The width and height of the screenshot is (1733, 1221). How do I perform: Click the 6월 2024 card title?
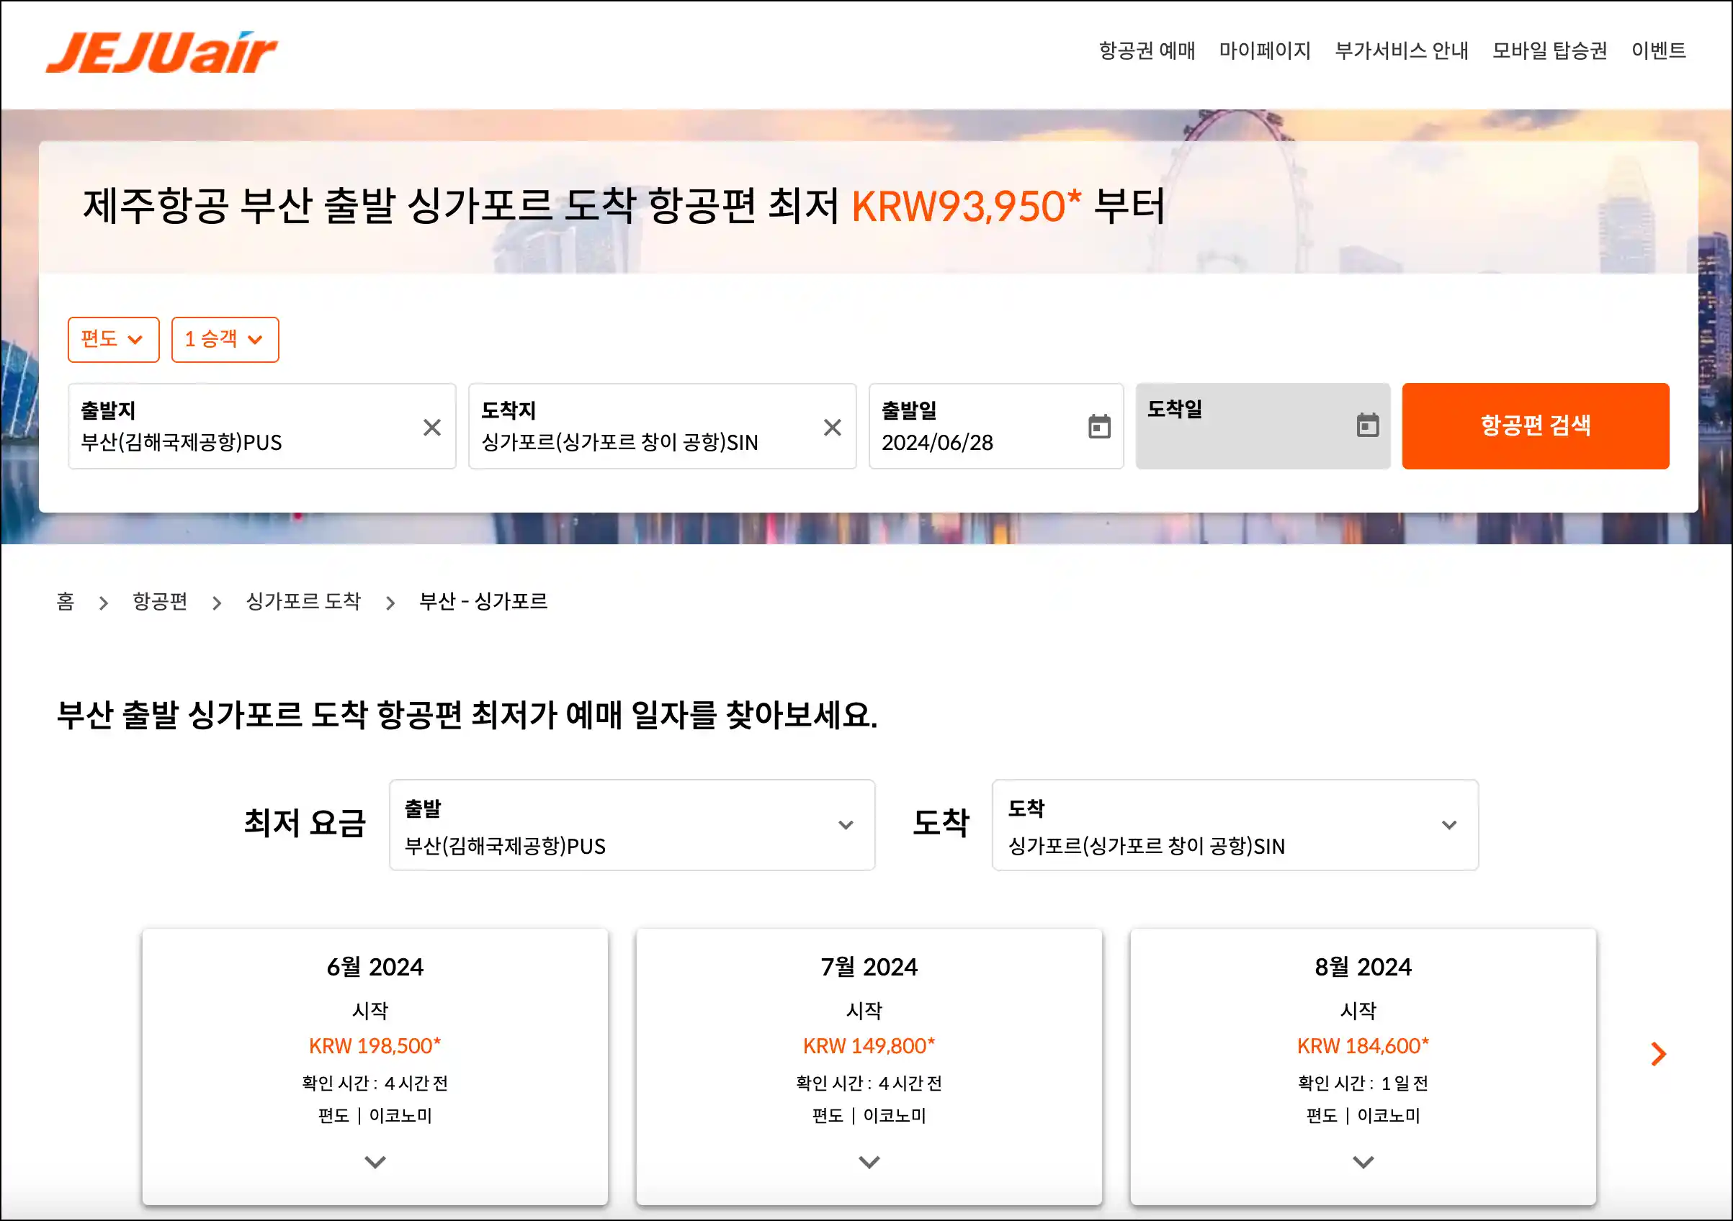coord(375,968)
